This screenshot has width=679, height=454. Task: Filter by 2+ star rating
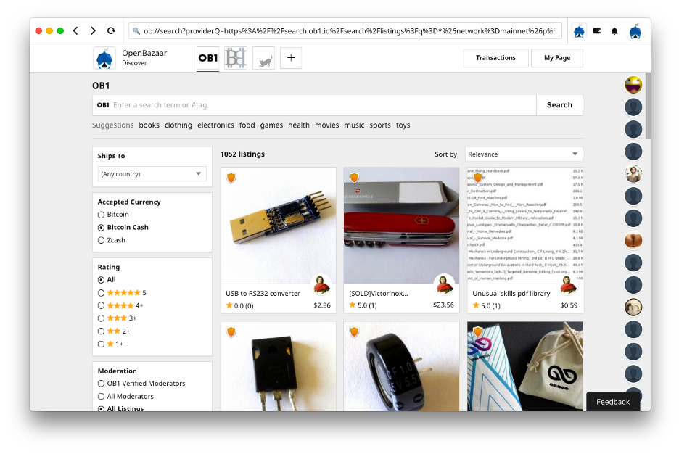tap(102, 331)
